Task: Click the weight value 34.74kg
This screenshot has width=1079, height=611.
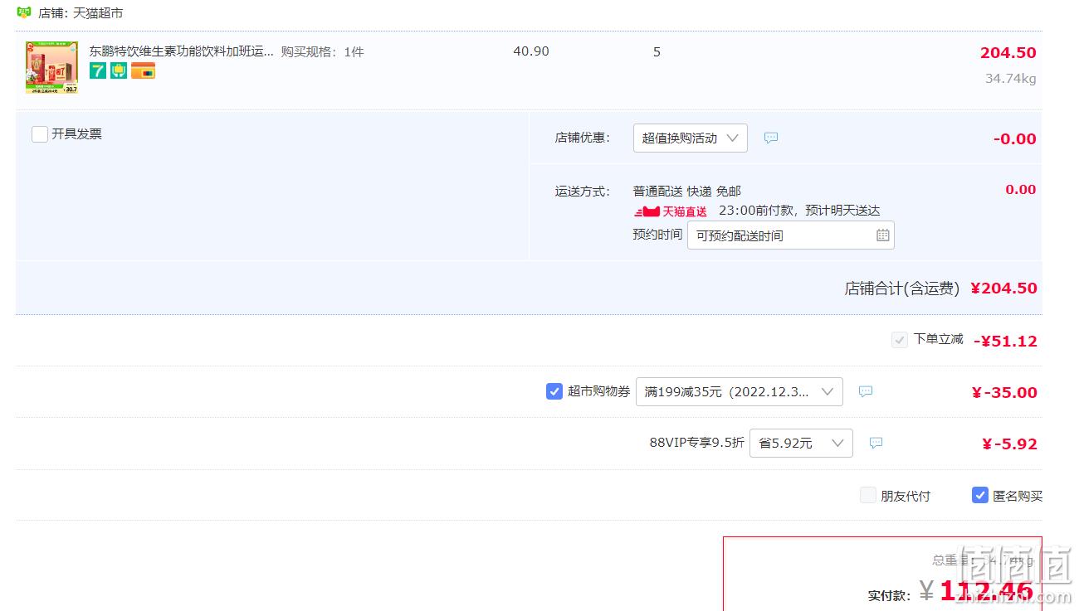Action: coord(1010,79)
